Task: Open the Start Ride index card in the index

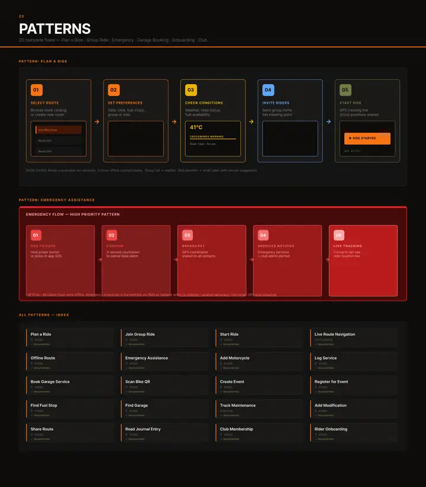Action: tap(259, 338)
